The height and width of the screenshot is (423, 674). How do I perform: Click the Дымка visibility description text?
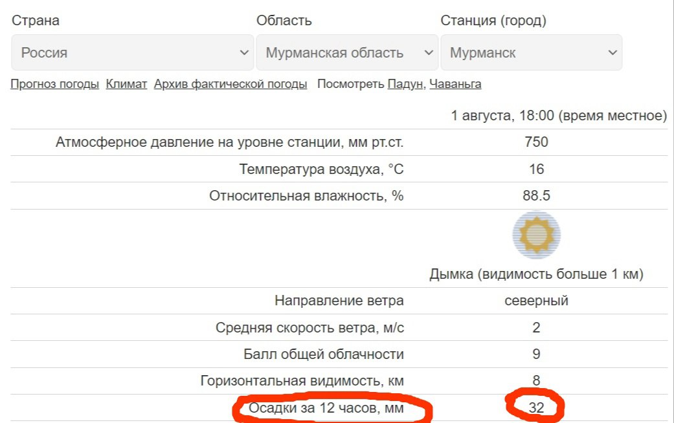536,274
